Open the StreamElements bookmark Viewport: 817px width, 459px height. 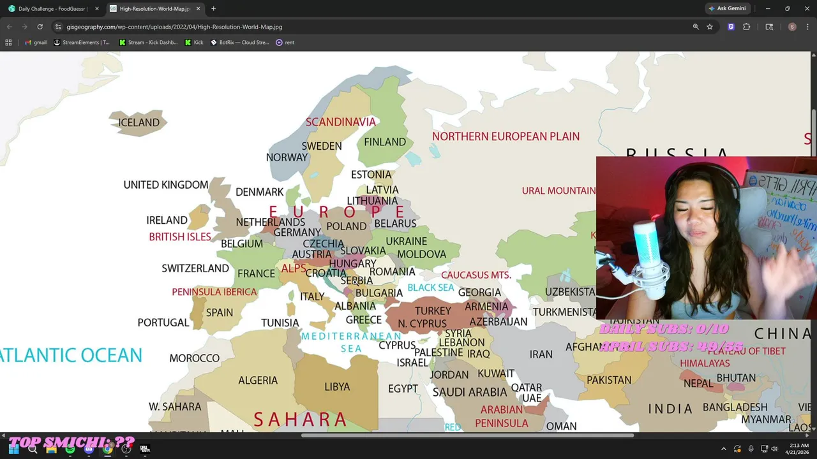pos(82,42)
